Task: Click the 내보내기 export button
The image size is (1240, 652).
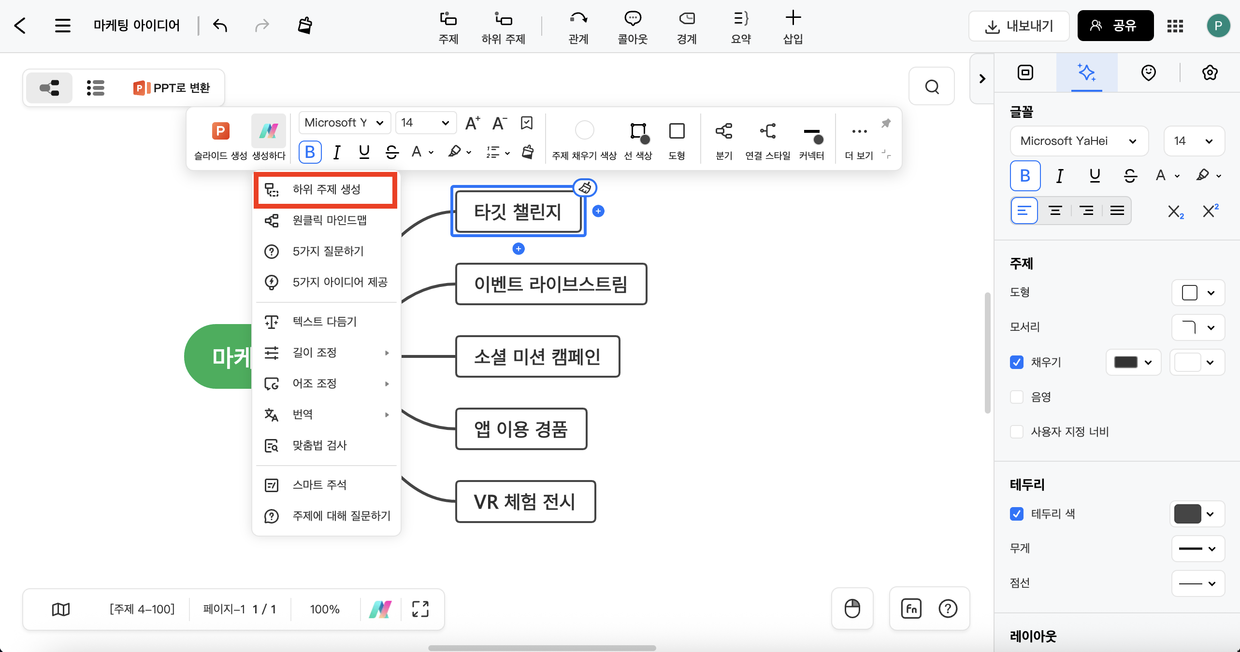Action: click(x=1019, y=26)
